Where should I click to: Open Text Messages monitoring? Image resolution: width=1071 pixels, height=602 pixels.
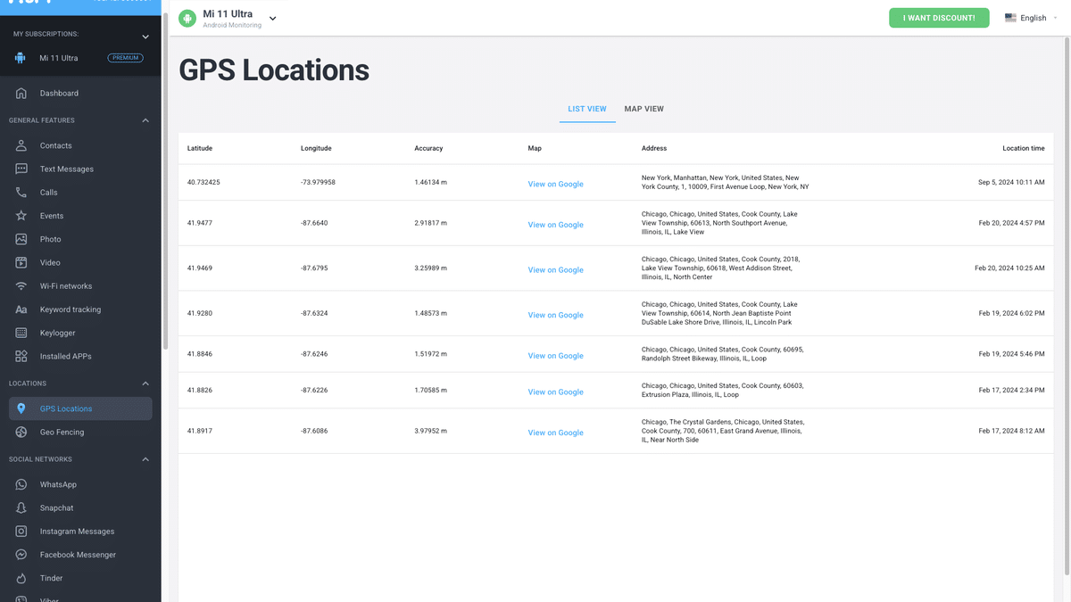(x=67, y=169)
